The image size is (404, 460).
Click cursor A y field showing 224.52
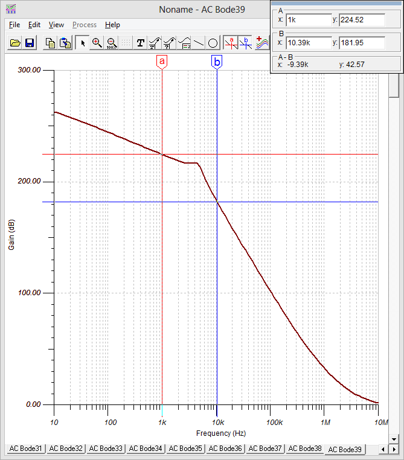[362, 20]
